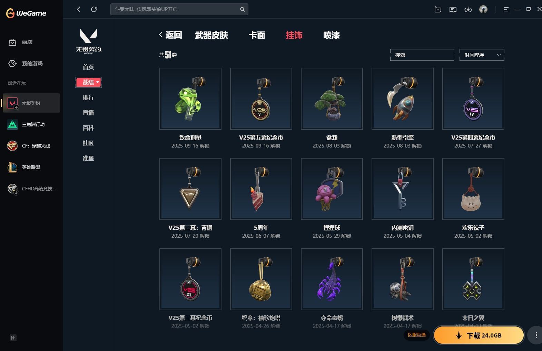Go back using the 返回 link
This screenshot has width=542, height=351.
point(170,35)
